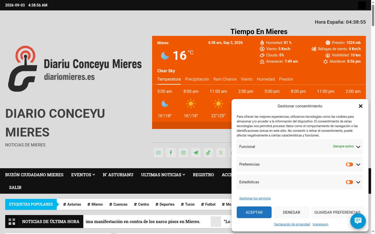Image resolution: width=375 pixels, height=234 pixels.
Task: Open the TikTok social icon
Action: (208, 153)
